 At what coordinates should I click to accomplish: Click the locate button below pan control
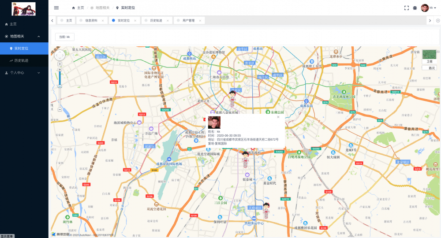click(60, 64)
